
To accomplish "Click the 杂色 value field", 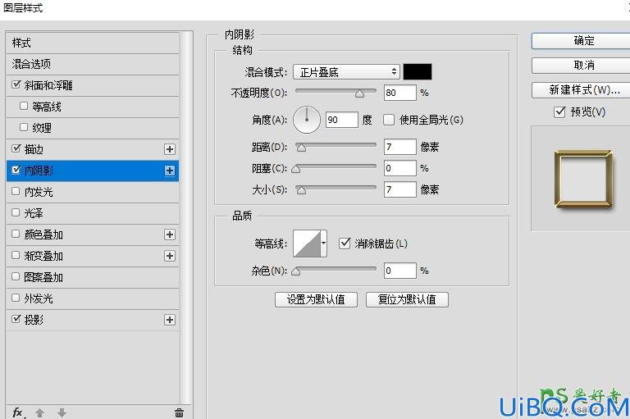I will click(399, 271).
